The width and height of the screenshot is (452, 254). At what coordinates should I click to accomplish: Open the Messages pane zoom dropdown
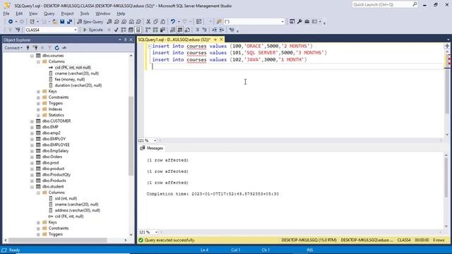pyautogui.click(x=156, y=232)
